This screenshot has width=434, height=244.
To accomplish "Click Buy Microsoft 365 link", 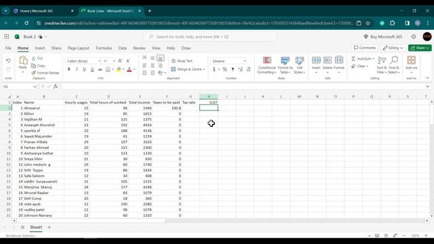I will [x=382, y=37].
